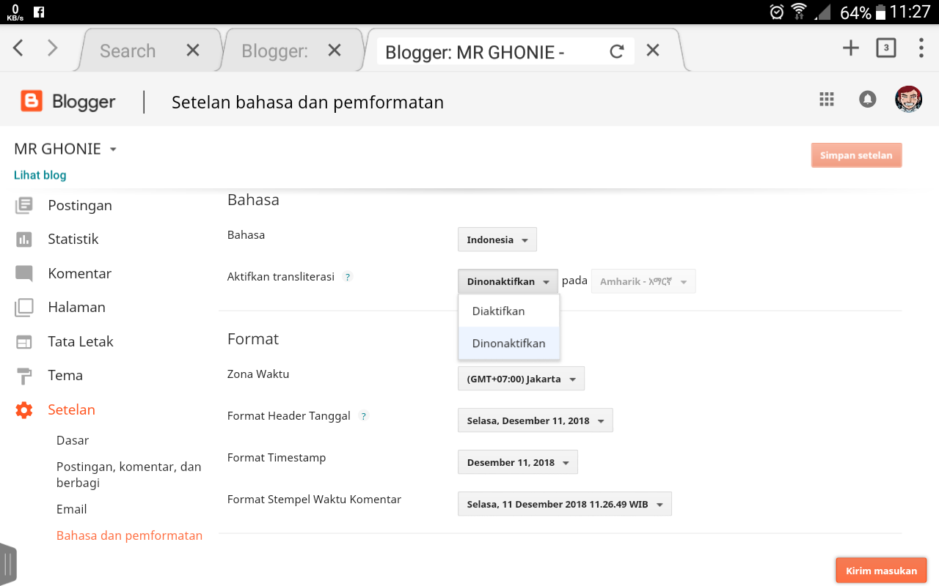Go to Statistik in the sidebar
The width and height of the screenshot is (939, 586).
pos(73,239)
